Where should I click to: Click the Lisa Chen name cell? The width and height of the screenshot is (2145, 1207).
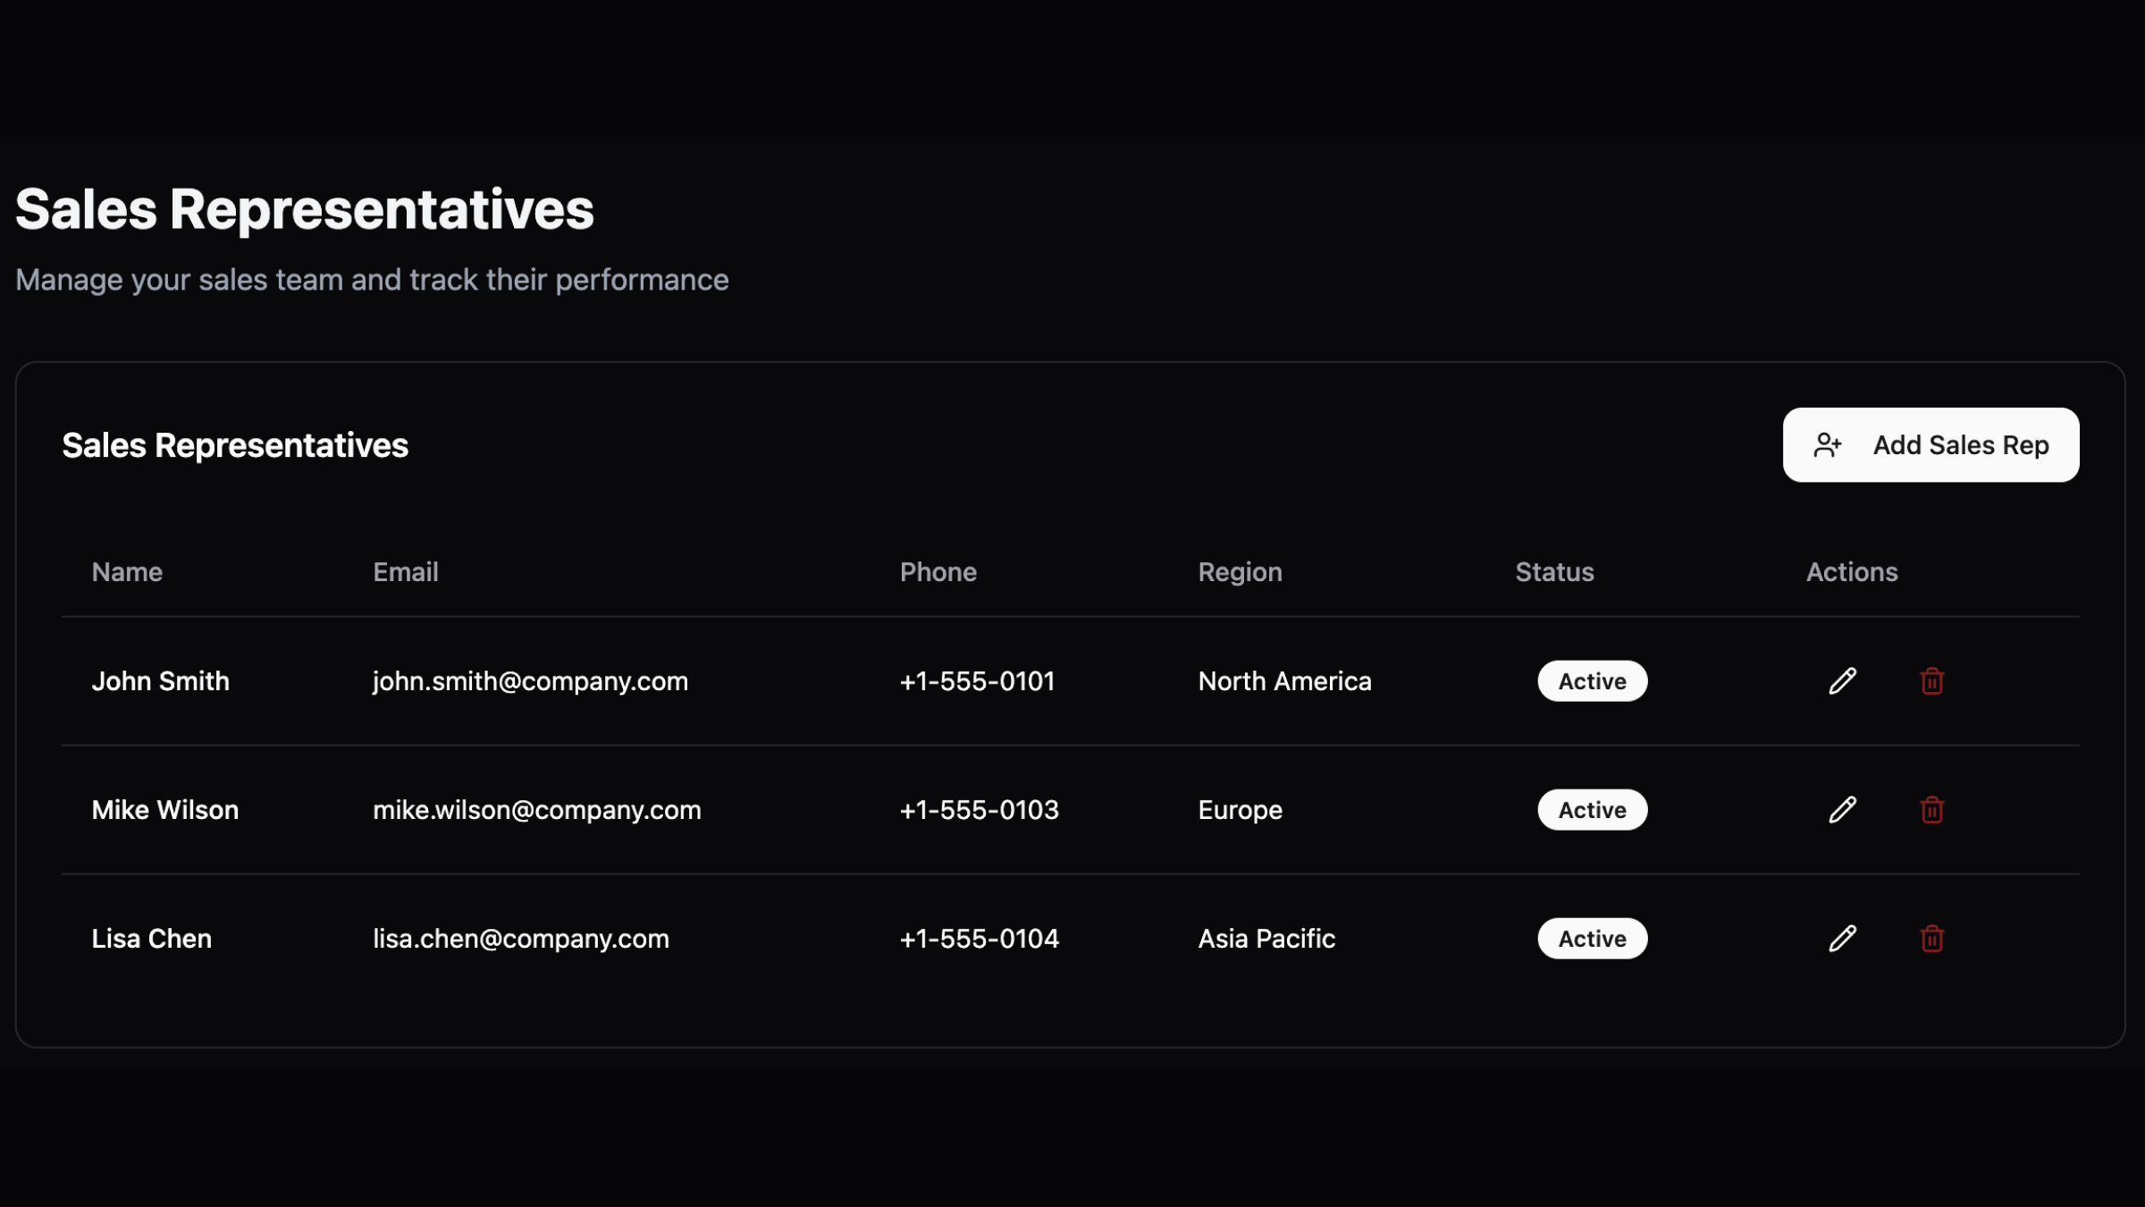click(152, 939)
